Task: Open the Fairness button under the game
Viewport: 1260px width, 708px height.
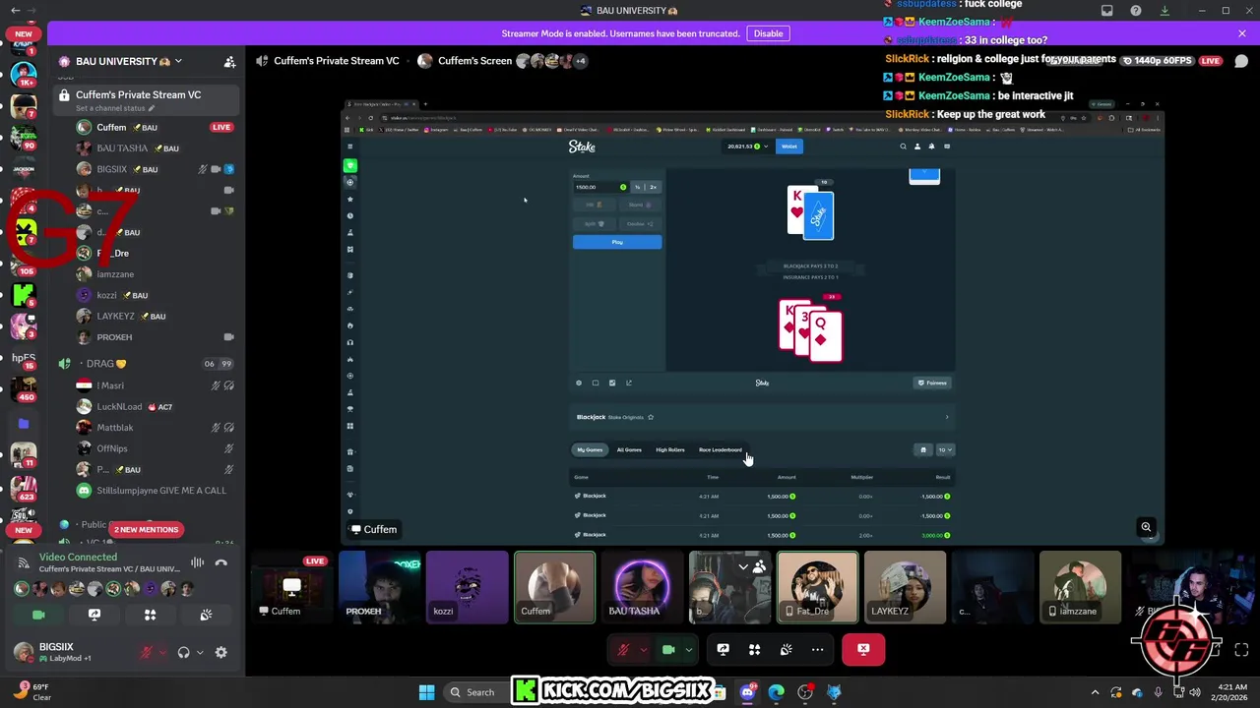Action: (x=932, y=383)
